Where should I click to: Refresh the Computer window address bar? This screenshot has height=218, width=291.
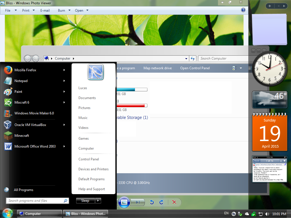coord(193,58)
